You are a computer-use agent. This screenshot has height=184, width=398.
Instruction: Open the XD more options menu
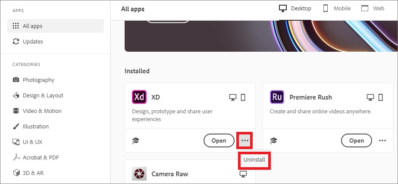(x=244, y=140)
